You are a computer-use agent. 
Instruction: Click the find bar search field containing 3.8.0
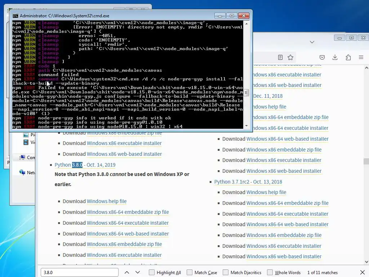point(80,272)
